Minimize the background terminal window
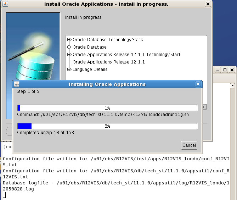Screen dimensions: 237x200 click(218, 70)
